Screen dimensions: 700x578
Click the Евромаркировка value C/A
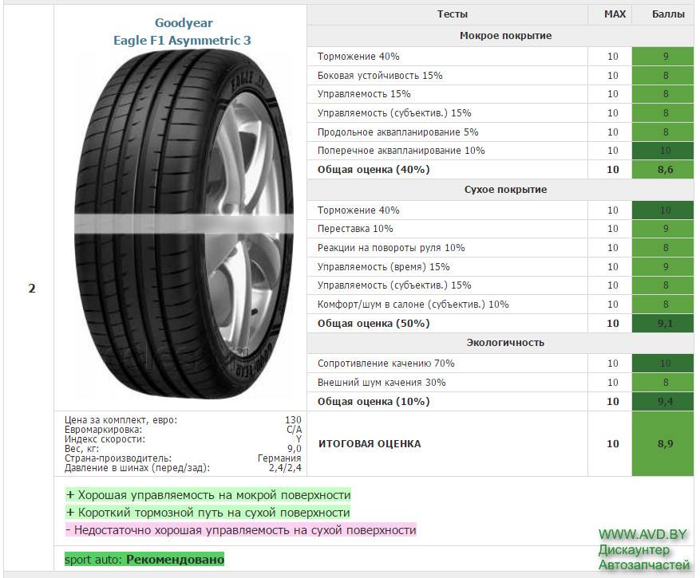(295, 430)
